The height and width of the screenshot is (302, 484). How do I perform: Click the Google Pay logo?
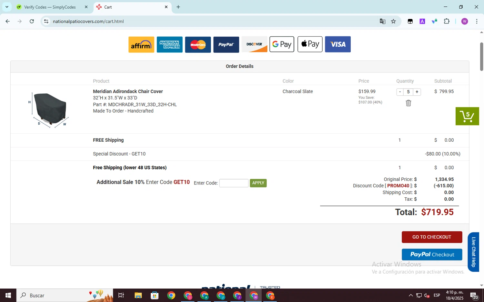pyautogui.click(x=282, y=44)
